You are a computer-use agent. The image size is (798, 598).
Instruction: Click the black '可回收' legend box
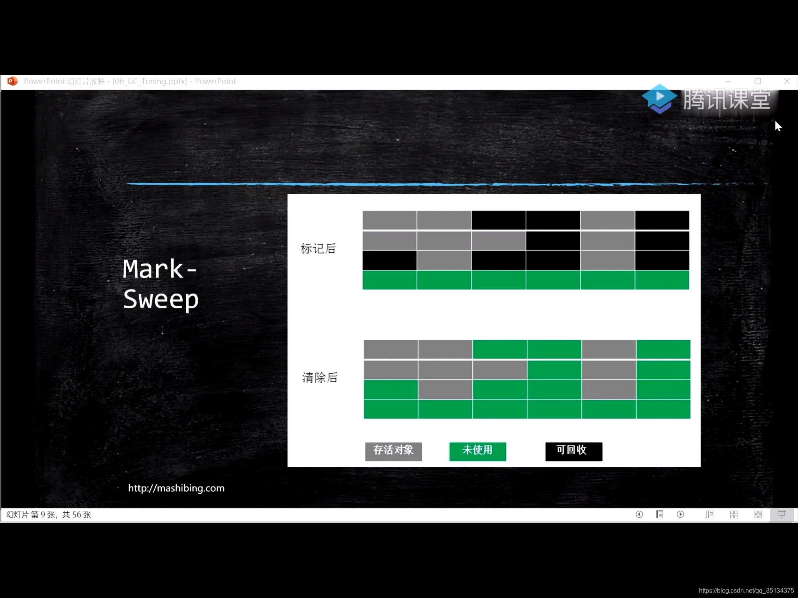click(574, 451)
